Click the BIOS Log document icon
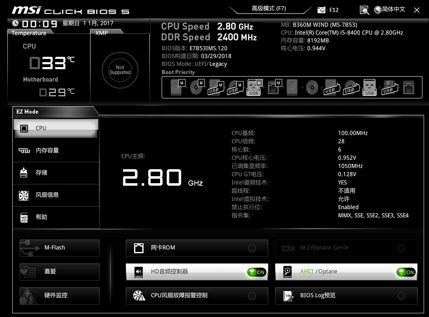Viewport: 429px width, 317px height. [x=288, y=296]
